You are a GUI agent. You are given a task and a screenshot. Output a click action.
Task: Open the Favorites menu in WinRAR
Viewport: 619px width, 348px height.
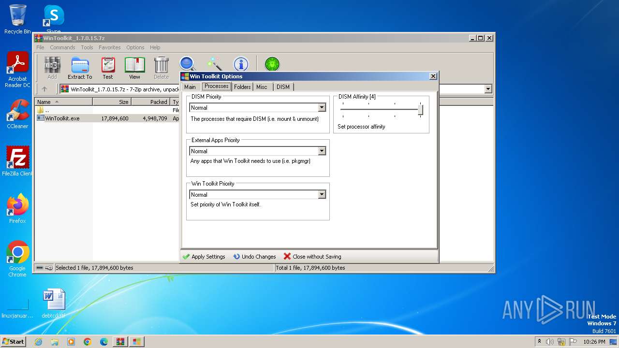(x=110, y=47)
